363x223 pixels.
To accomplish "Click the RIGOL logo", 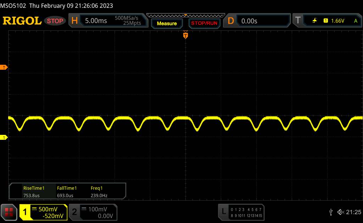I will click(x=22, y=21).
